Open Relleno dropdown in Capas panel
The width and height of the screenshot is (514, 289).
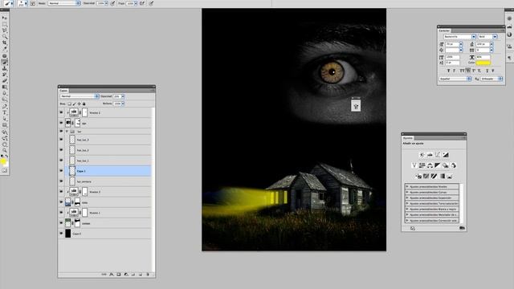(x=123, y=104)
